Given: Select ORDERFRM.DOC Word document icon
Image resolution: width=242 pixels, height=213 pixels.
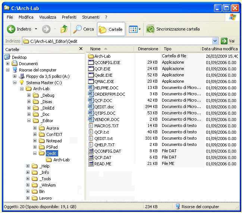Looking at the screenshot, I should tap(91, 94).
